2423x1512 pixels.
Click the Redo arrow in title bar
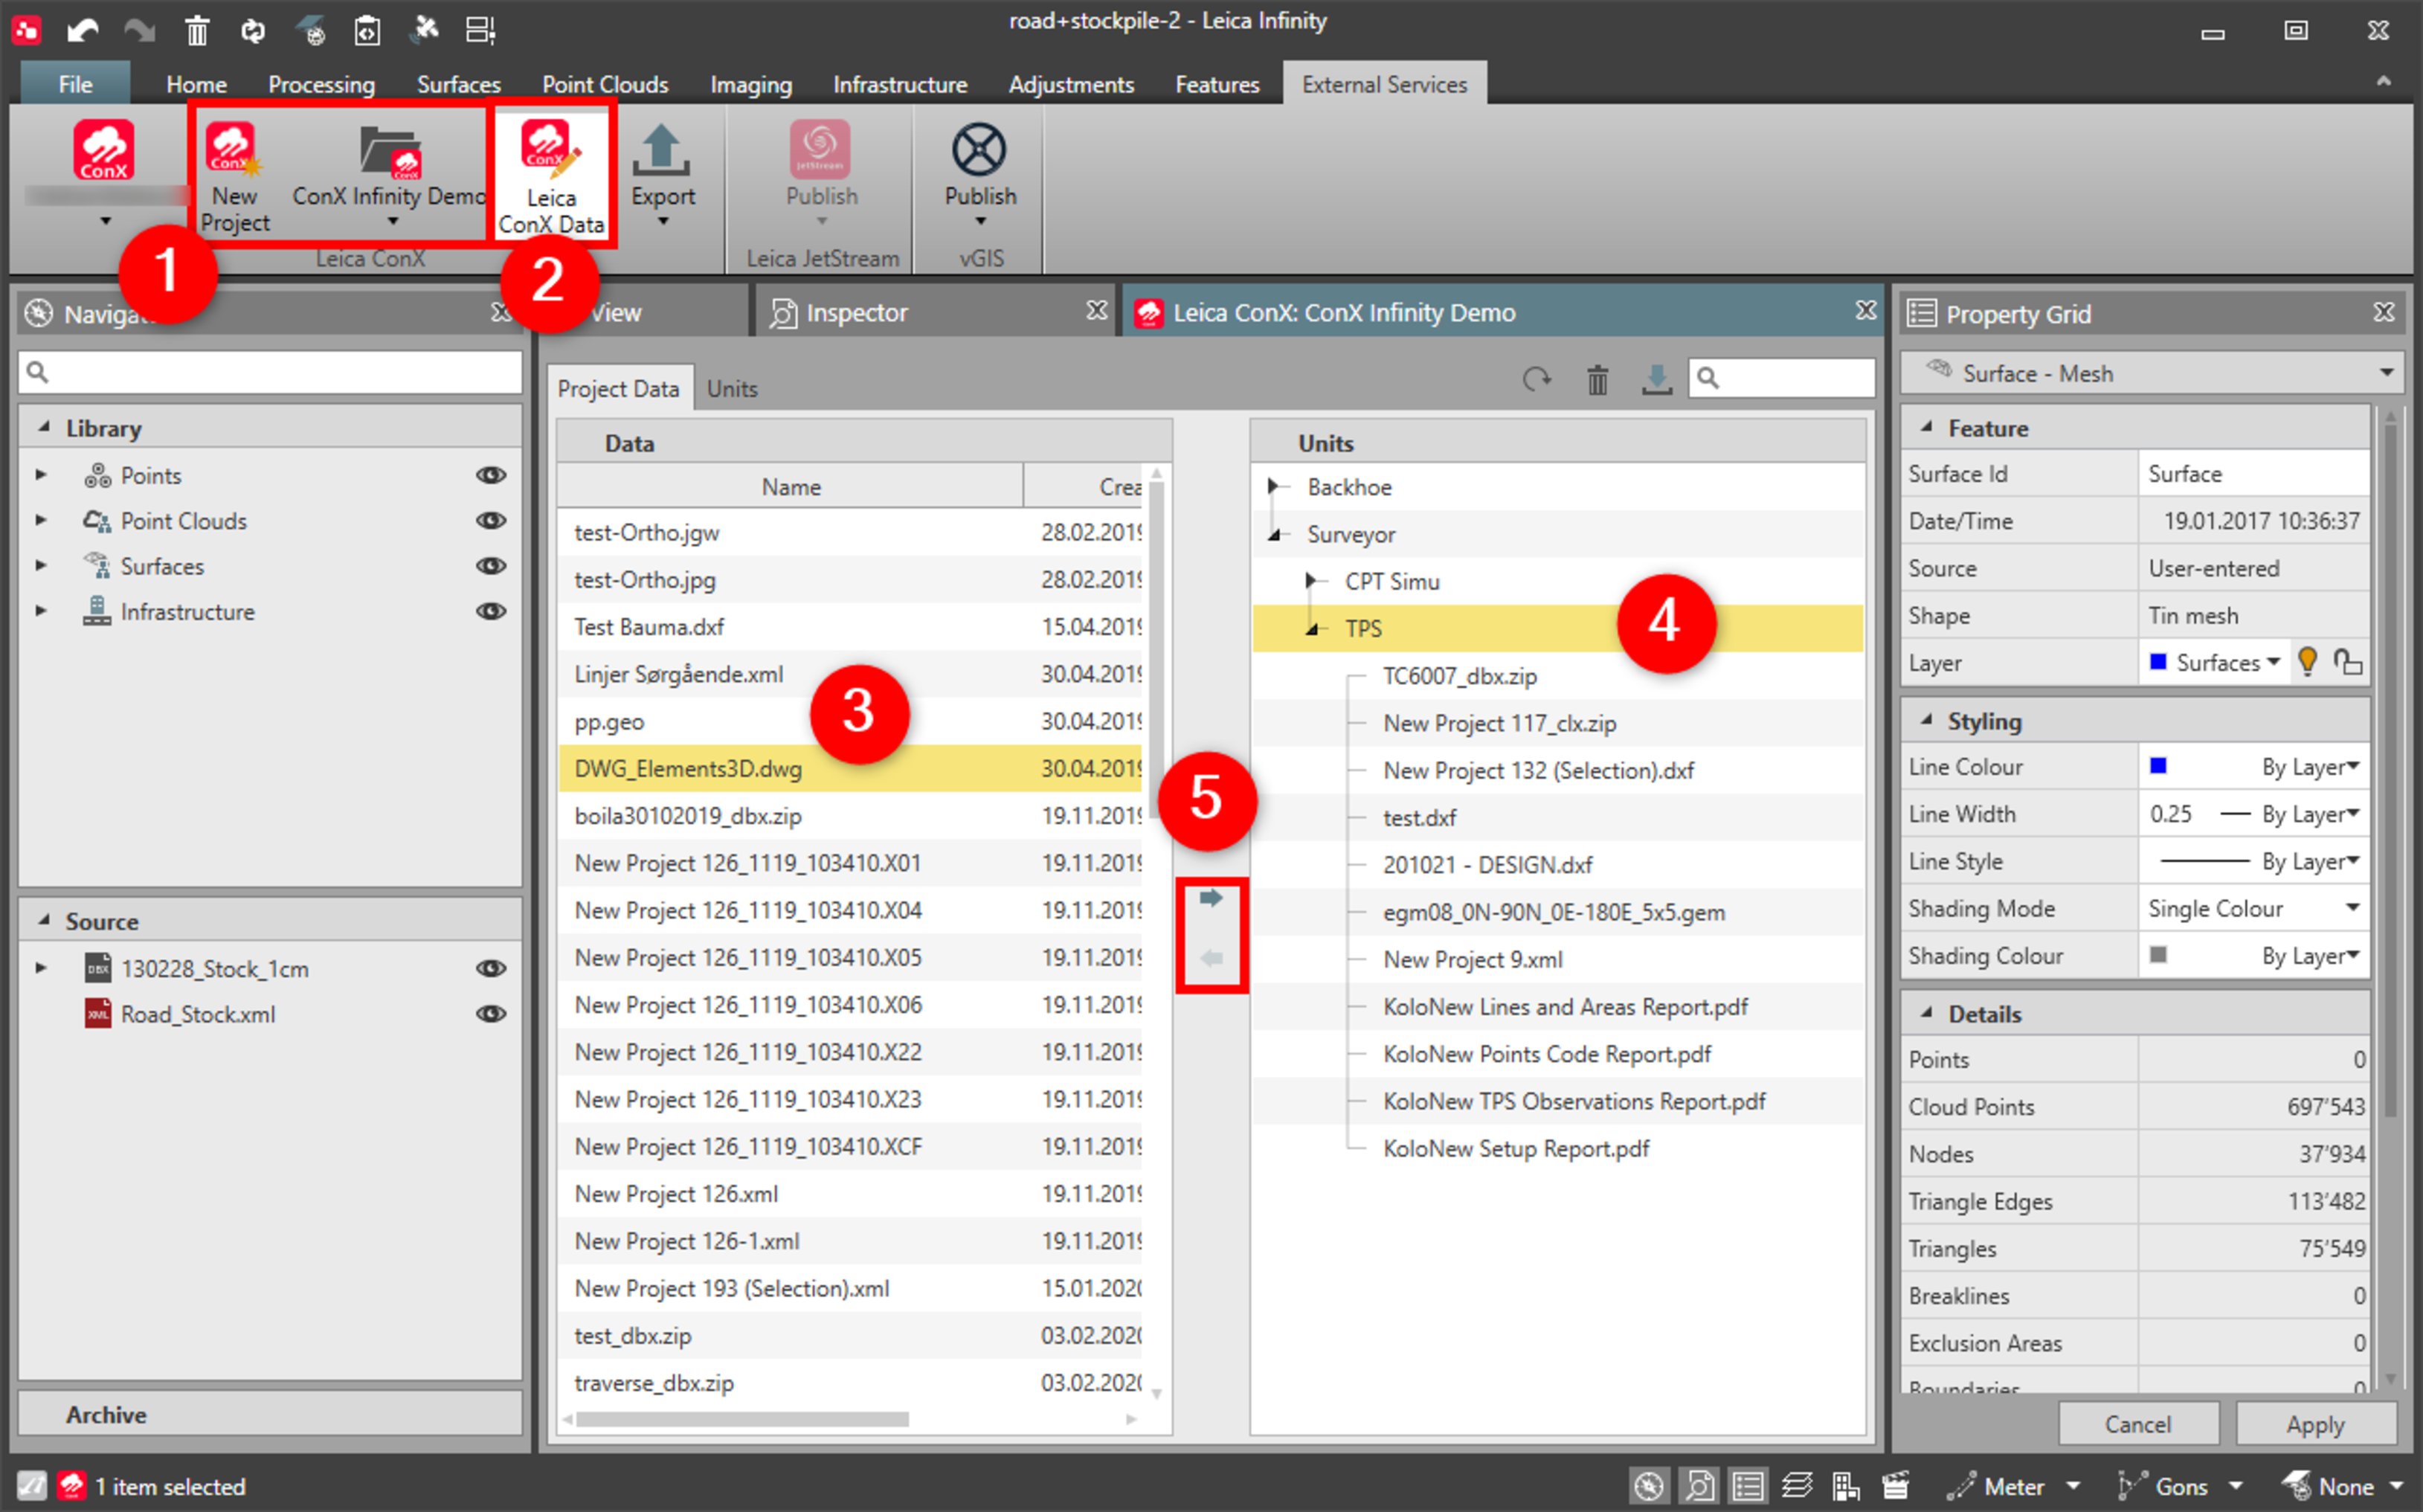(x=139, y=30)
